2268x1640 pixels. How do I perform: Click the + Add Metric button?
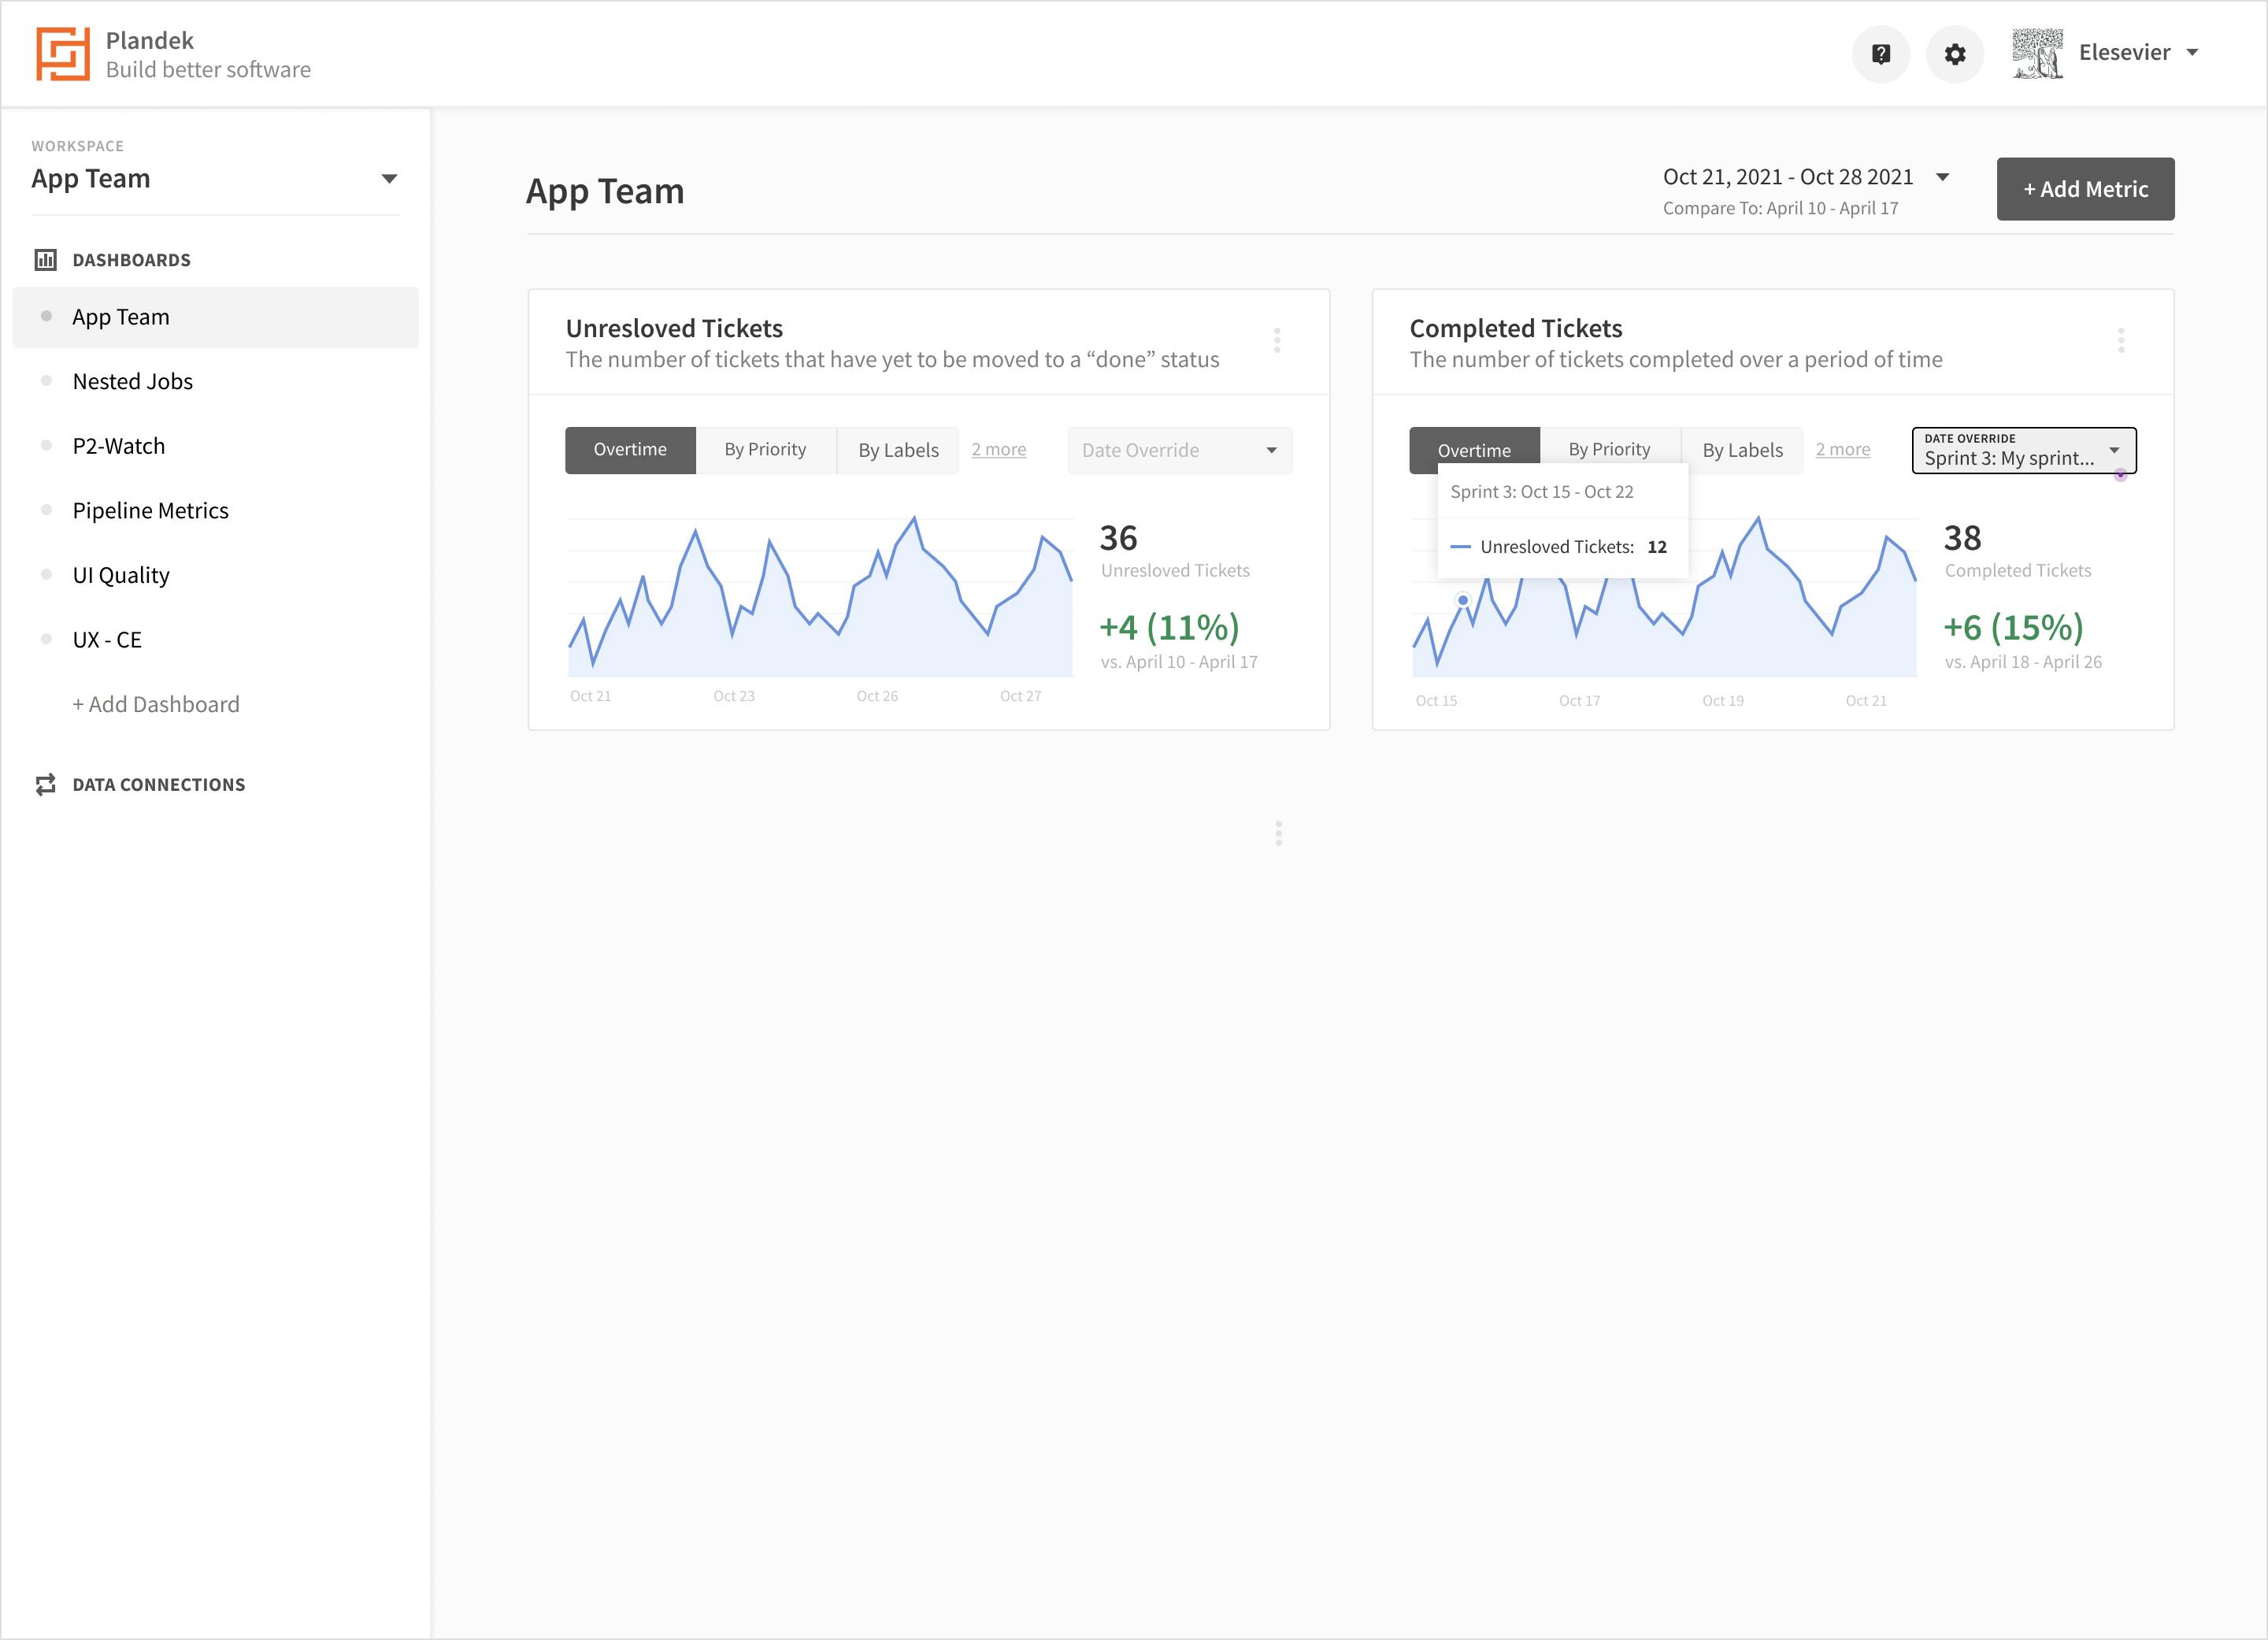(x=2085, y=189)
